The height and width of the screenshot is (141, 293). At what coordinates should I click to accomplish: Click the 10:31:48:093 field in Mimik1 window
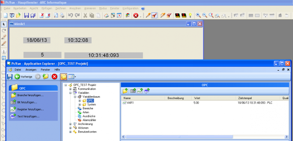point(104,55)
